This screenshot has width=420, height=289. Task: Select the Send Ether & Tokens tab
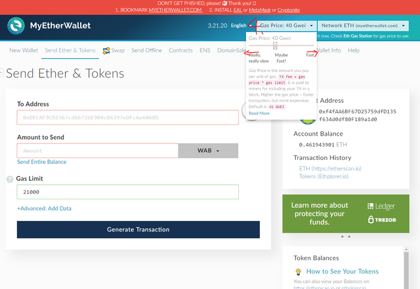click(x=70, y=50)
